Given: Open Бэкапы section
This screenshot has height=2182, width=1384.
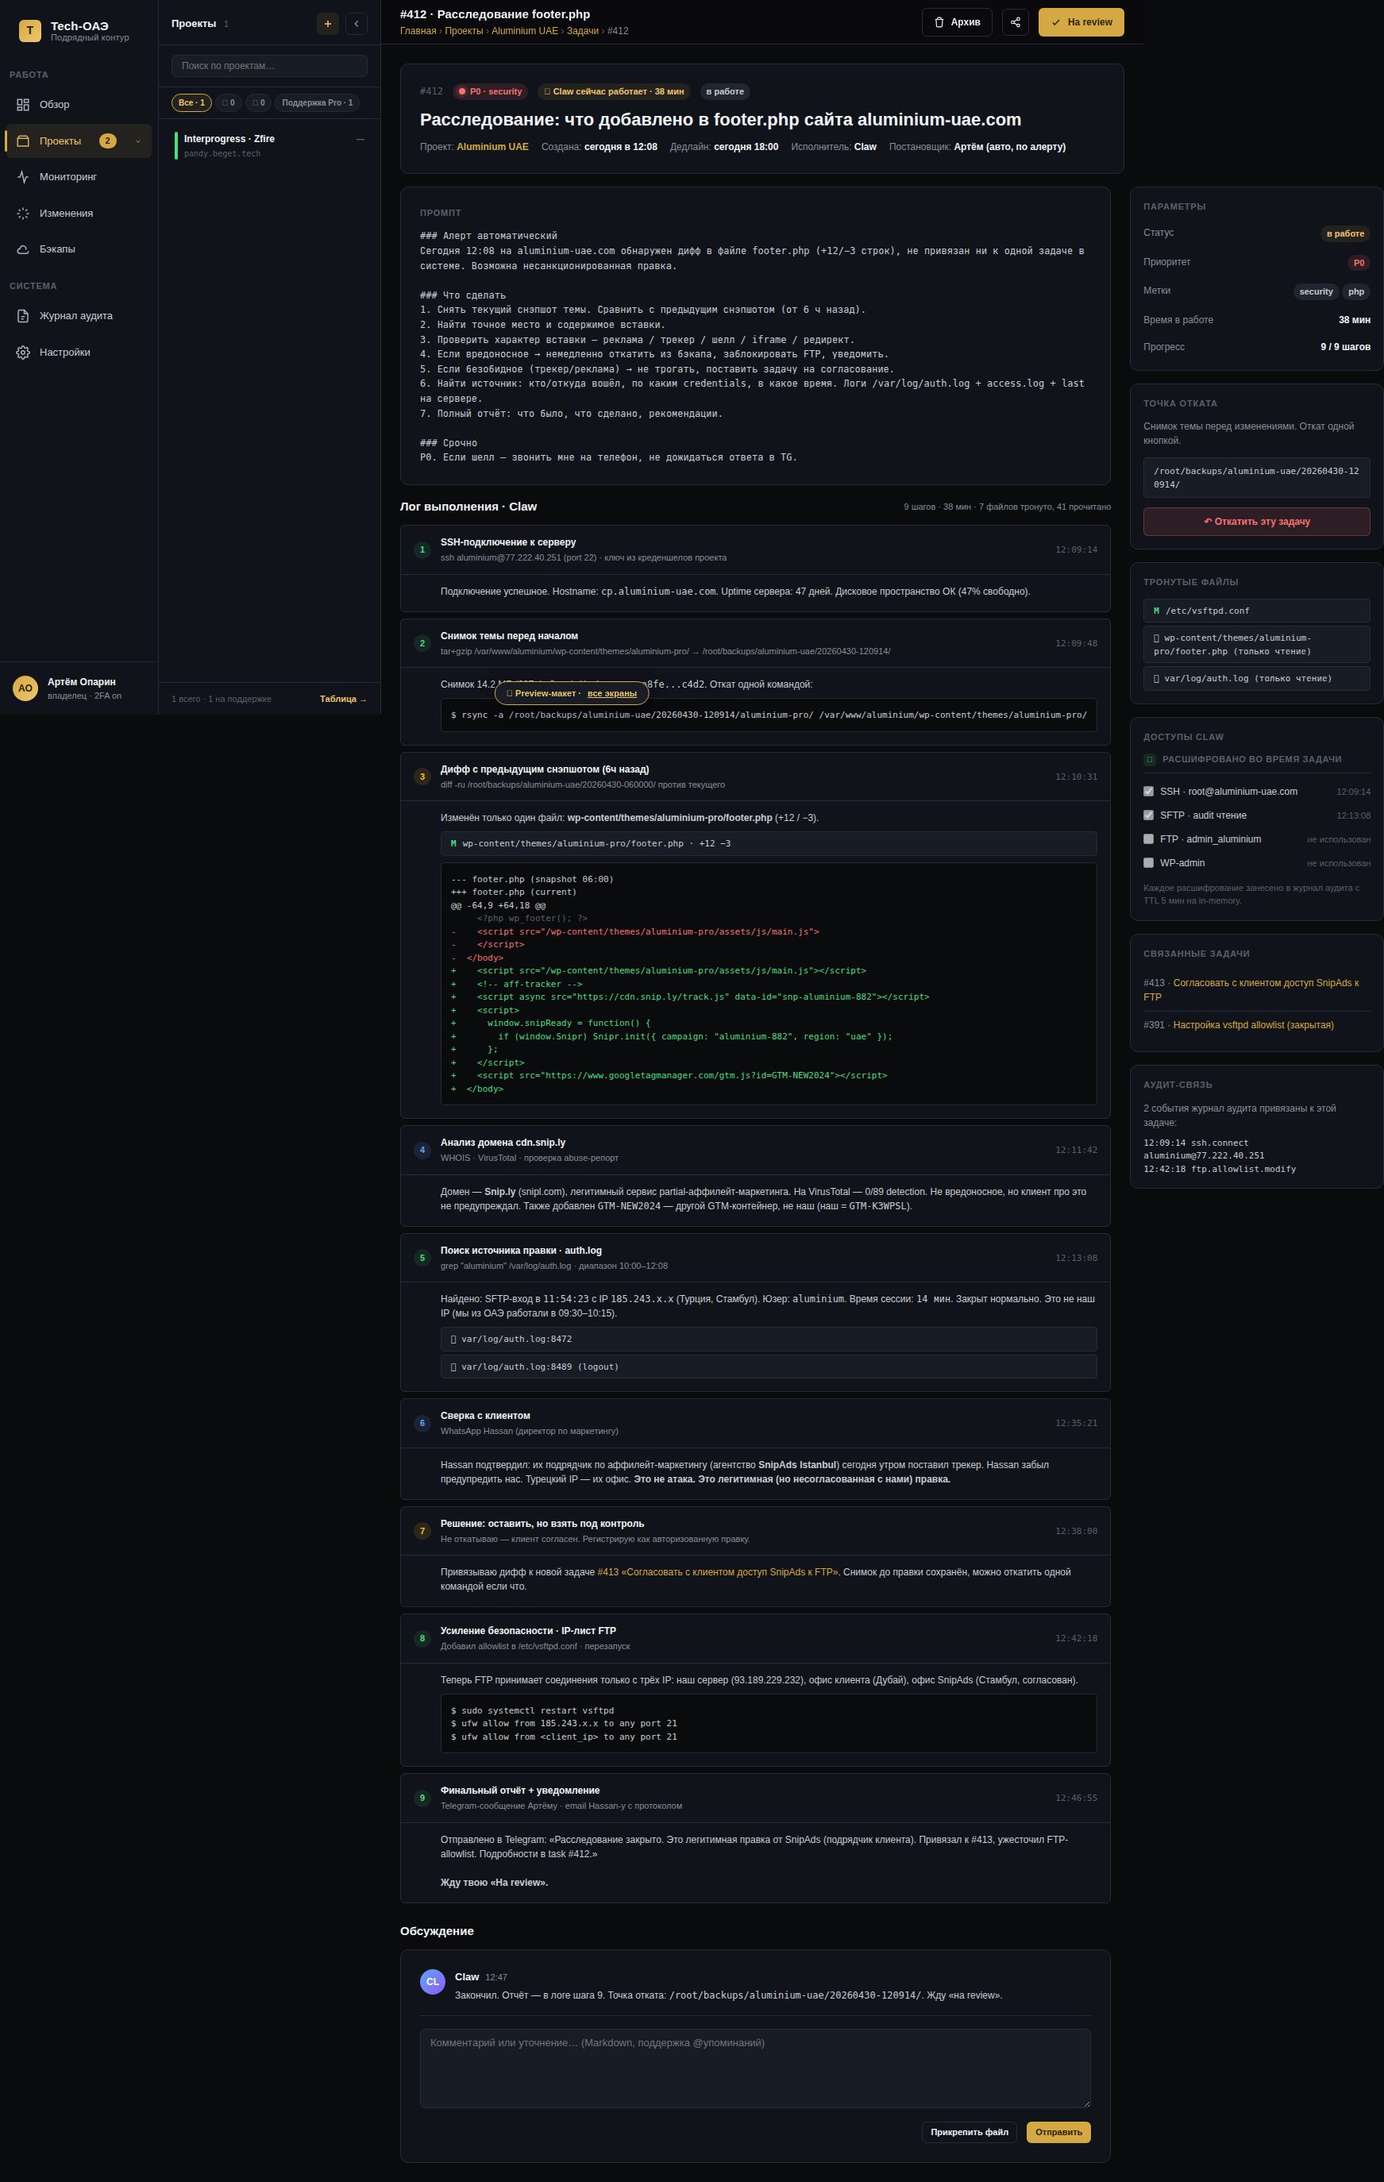Looking at the screenshot, I should 78,249.
